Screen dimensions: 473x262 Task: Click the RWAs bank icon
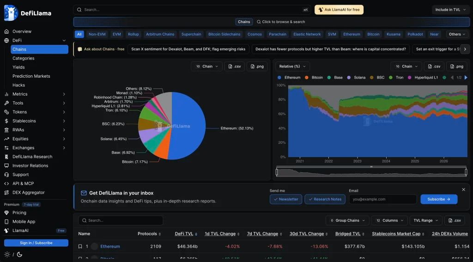6,130
